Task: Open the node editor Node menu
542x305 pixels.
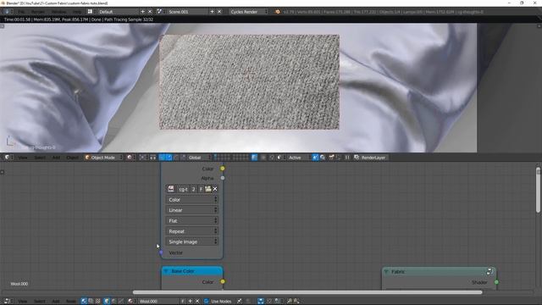Action: click(x=71, y=302)
